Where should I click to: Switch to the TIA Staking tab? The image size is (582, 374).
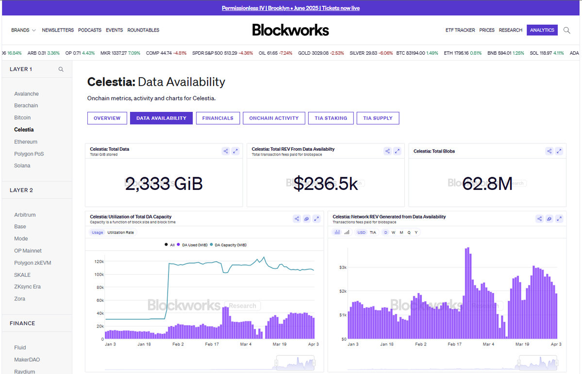click(331, 118)
